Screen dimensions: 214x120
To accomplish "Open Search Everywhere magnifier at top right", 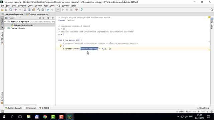I will point(212,10).
